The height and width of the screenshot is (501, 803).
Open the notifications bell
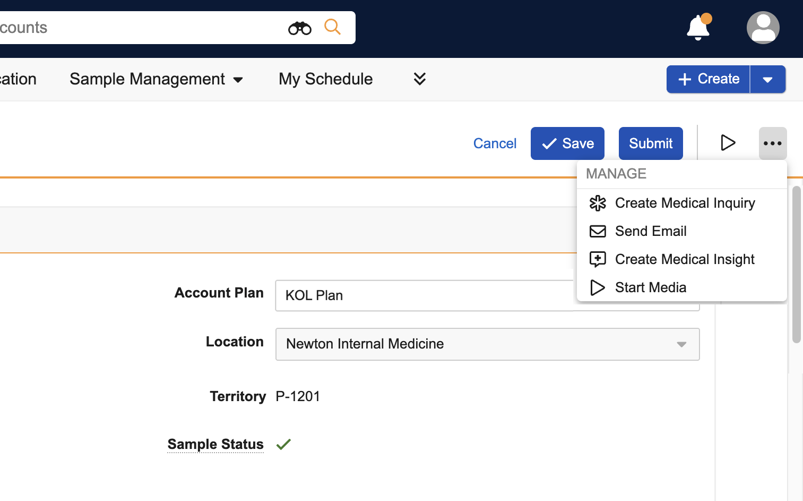(x=698, y=28)
